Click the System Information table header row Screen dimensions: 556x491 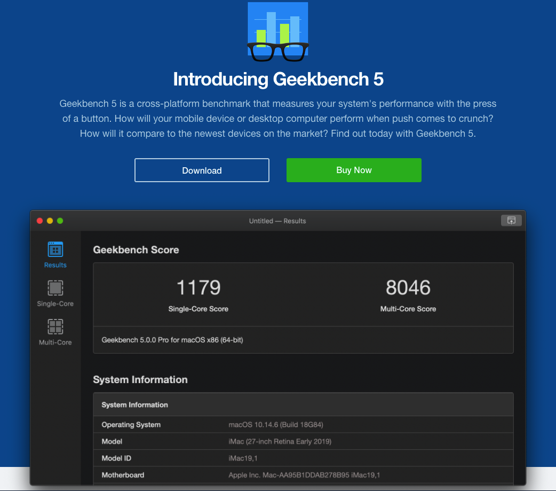tap(303, 404)
